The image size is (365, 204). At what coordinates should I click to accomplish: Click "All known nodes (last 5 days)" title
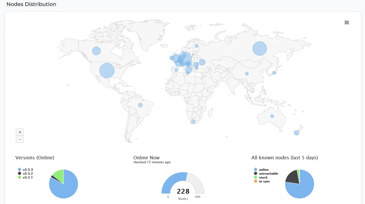point(285,157)
